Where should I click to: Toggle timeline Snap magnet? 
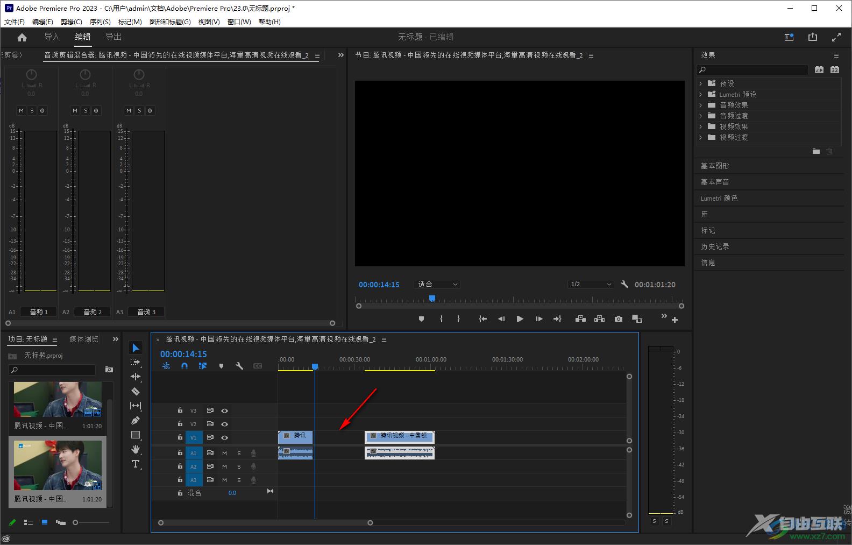click(x=184, y=366)
